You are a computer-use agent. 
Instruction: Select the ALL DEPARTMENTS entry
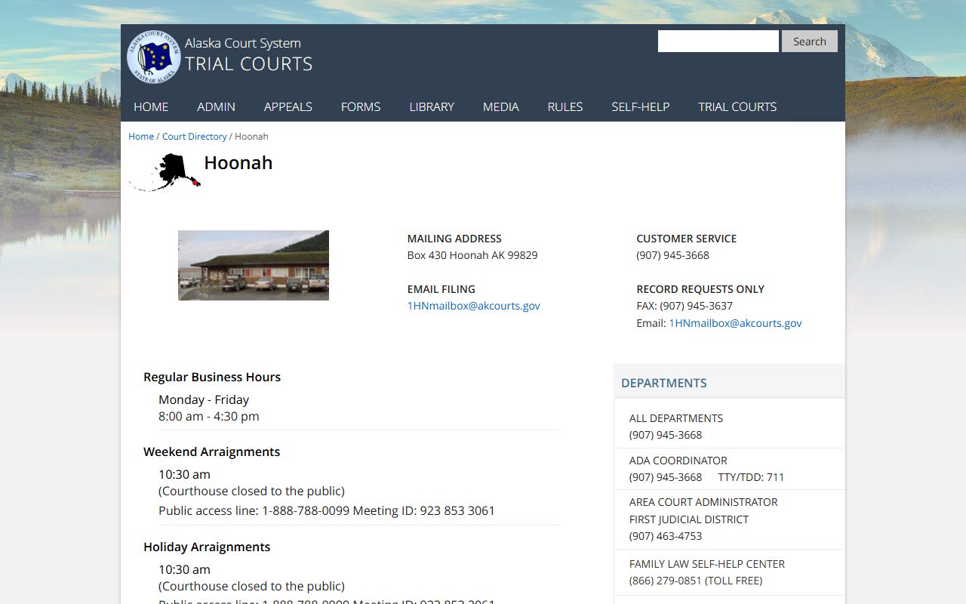coord(676,418)
